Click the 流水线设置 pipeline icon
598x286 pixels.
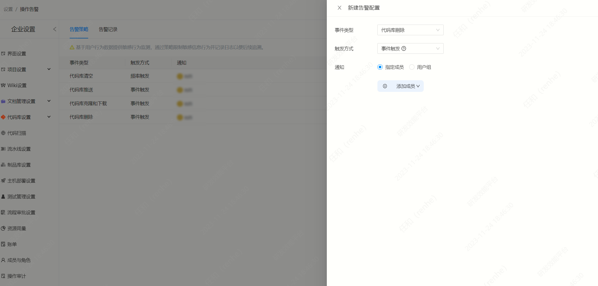tap(3, 149)
